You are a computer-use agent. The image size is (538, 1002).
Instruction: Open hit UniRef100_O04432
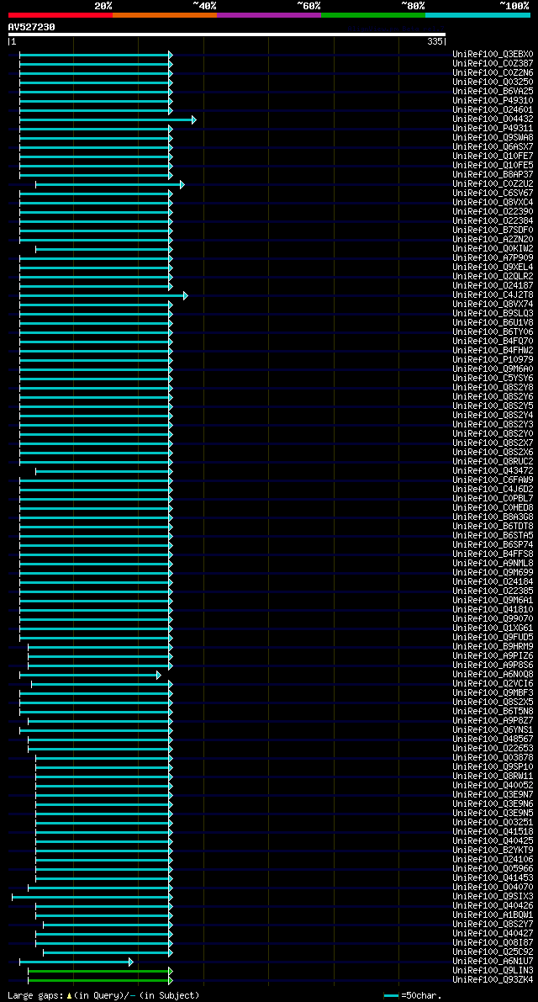coord(493,119)
